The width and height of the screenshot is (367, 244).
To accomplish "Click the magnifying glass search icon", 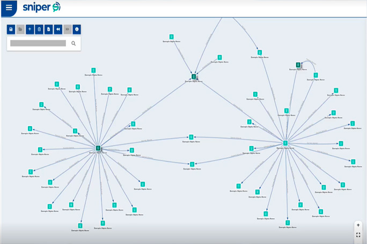I will [74, 43].
